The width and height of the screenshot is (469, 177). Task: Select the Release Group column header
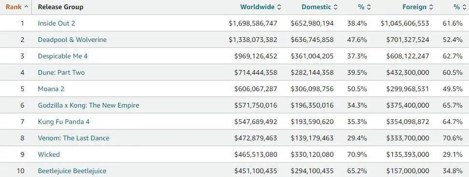(60, 7)
